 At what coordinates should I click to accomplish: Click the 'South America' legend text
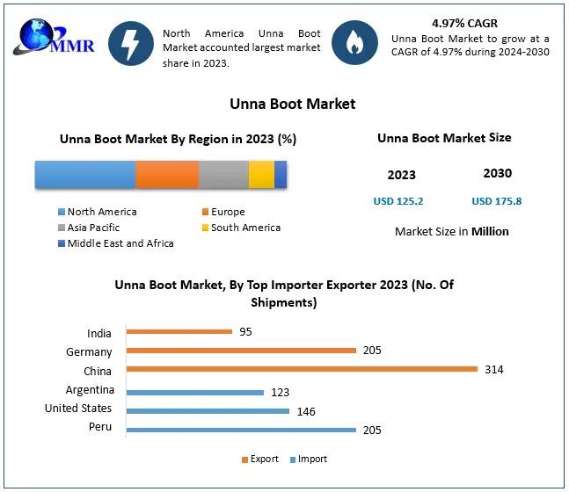pos(245,228)
